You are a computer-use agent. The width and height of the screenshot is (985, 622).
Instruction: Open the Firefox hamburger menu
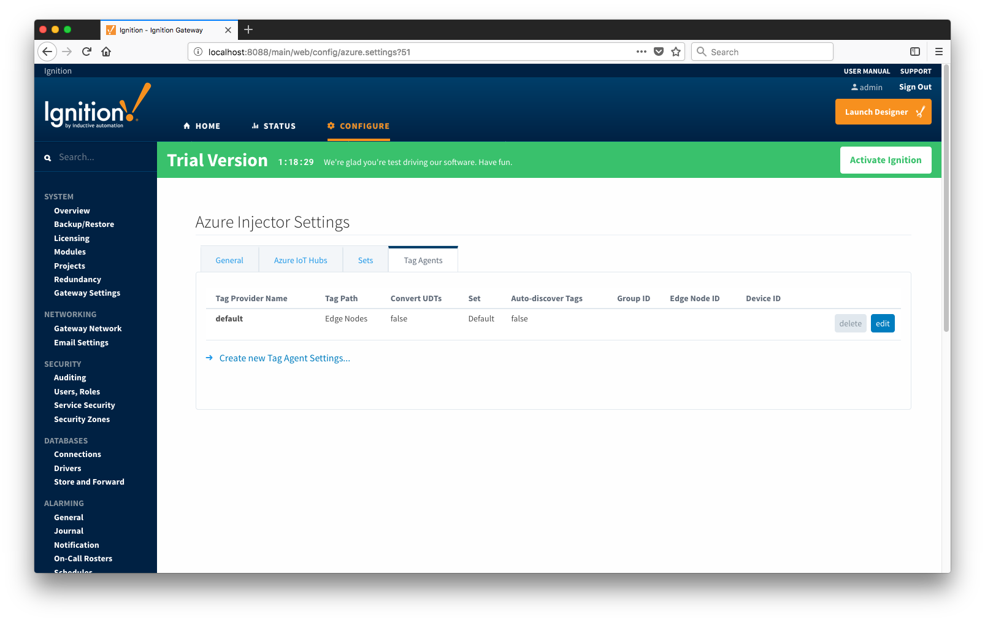938,52
